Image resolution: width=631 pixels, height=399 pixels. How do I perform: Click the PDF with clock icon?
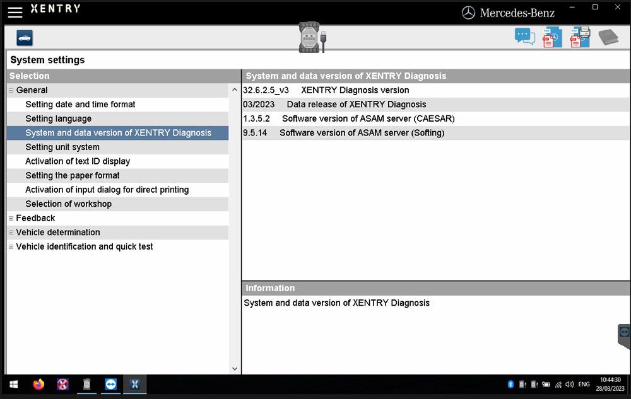(552, 38)
